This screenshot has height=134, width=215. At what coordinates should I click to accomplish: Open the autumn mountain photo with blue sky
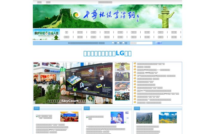coord(168,118)
